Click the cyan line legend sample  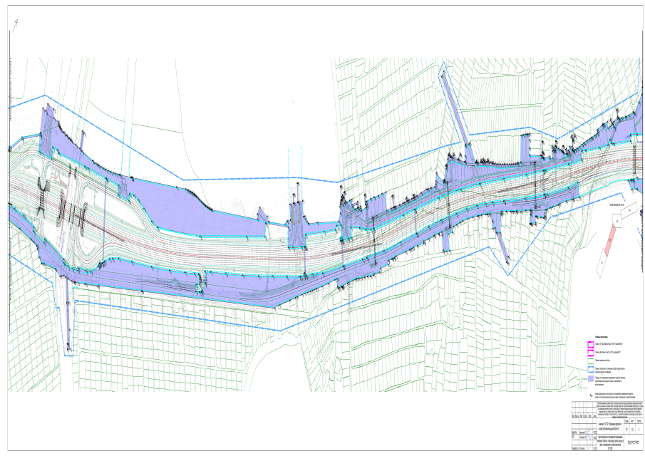pos(590,361)
